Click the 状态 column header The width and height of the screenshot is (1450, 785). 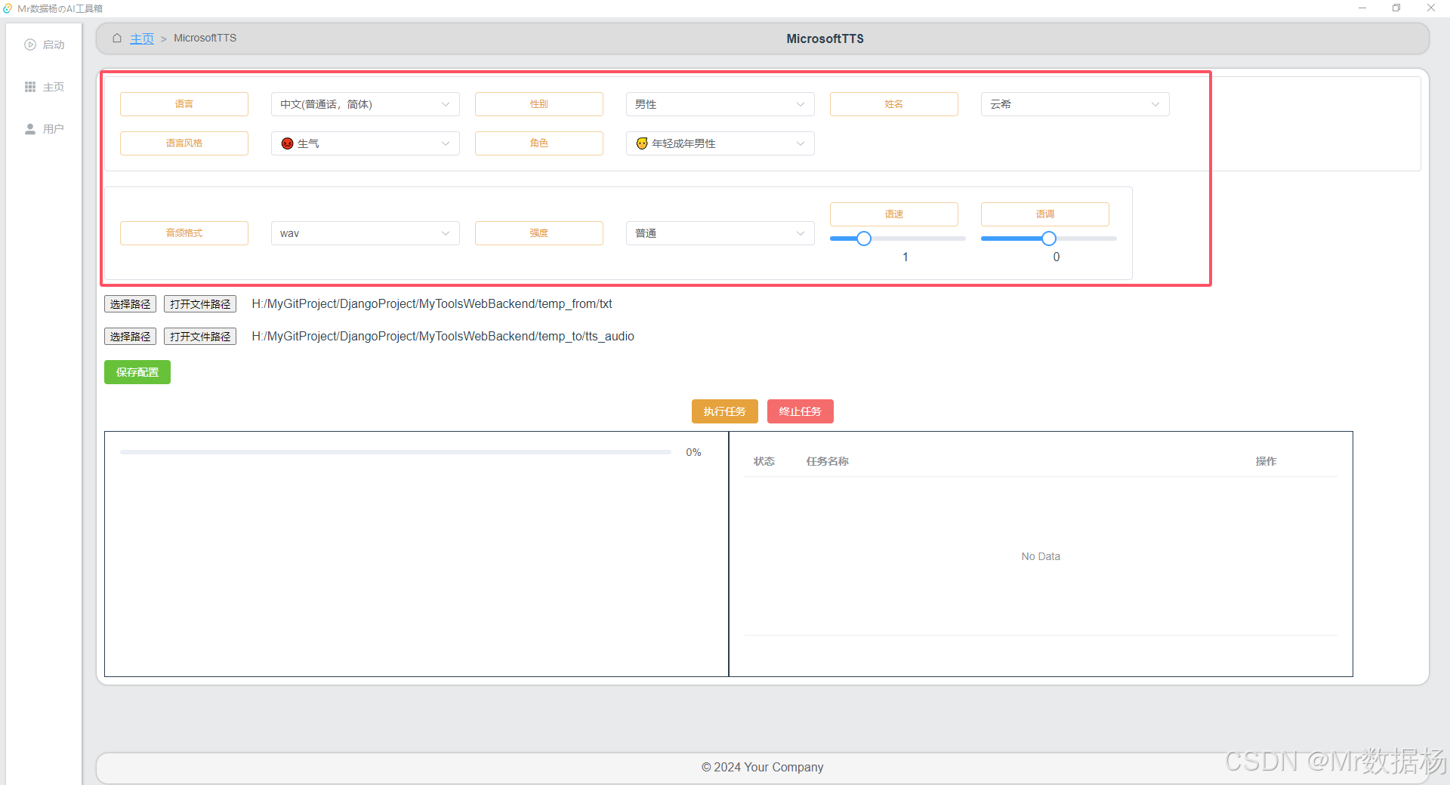[764, 461]
